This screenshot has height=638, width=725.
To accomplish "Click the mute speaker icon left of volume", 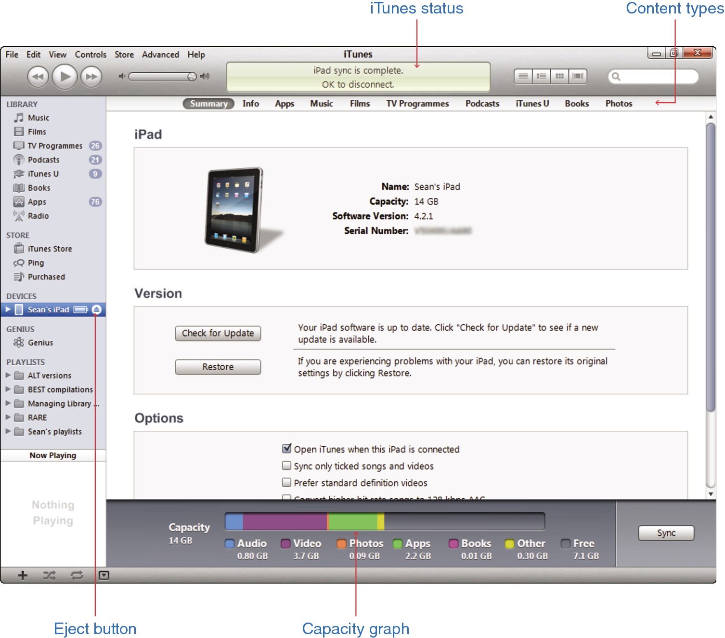I will click(x=122, y=76).
